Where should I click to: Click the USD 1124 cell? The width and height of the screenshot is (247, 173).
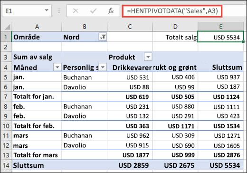pyautogui.click(x=220, y=96)
